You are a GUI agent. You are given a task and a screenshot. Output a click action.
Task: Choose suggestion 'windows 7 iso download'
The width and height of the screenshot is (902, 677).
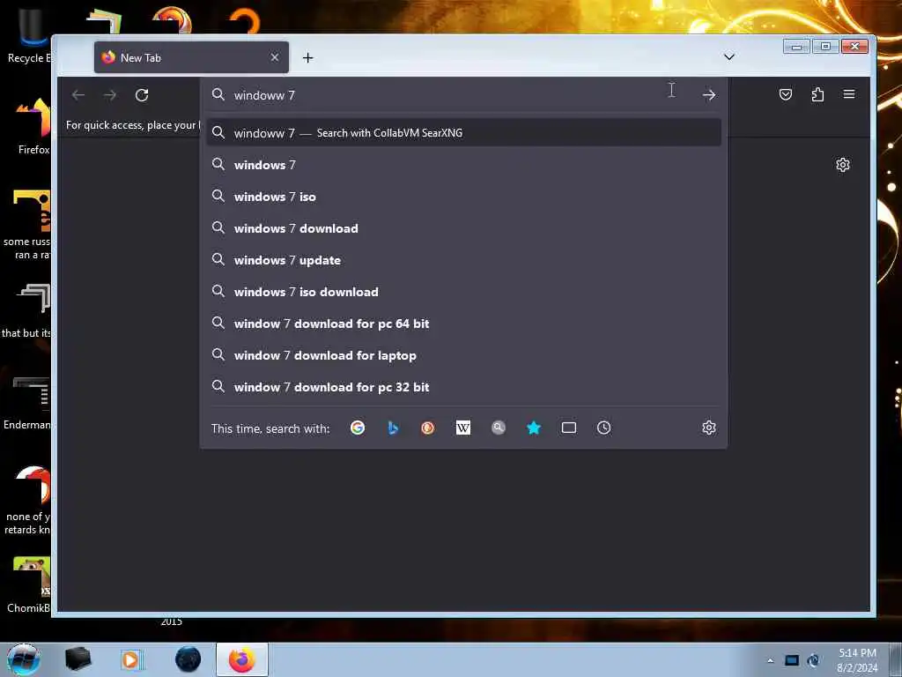click(x=463, y=292)
